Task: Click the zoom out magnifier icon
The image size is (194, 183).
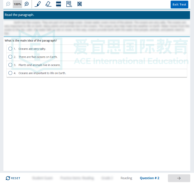Action: click(x=8, y=4)
